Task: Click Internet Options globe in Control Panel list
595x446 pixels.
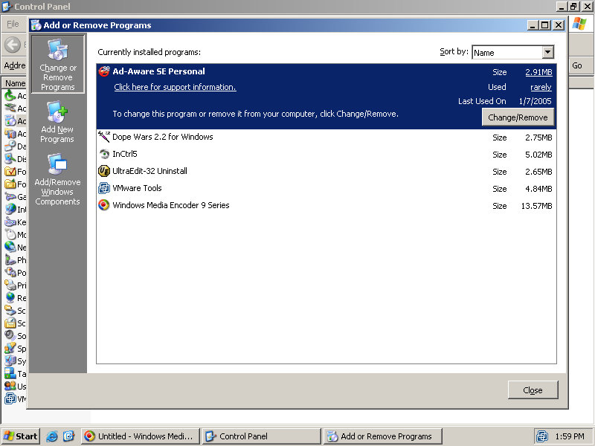Action: tap(10, 210)
